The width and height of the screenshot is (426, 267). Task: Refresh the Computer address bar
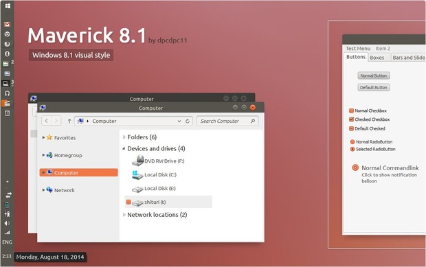click(188, 121)
